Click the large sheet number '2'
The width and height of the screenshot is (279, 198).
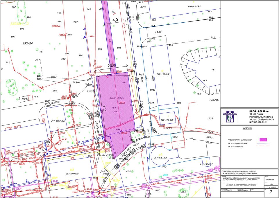pyautogui.click(x=271, y=192)
